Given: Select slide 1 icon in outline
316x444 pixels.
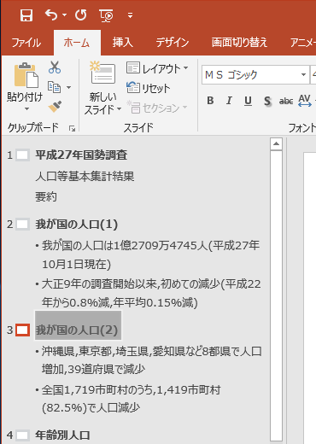Looking at the screenshot, I should tap(23, 155).
